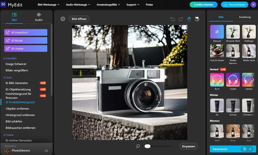This screenshot has width=258, height=155.
Task: Toggle the before/after compare icon
Action: coord(197,19)
